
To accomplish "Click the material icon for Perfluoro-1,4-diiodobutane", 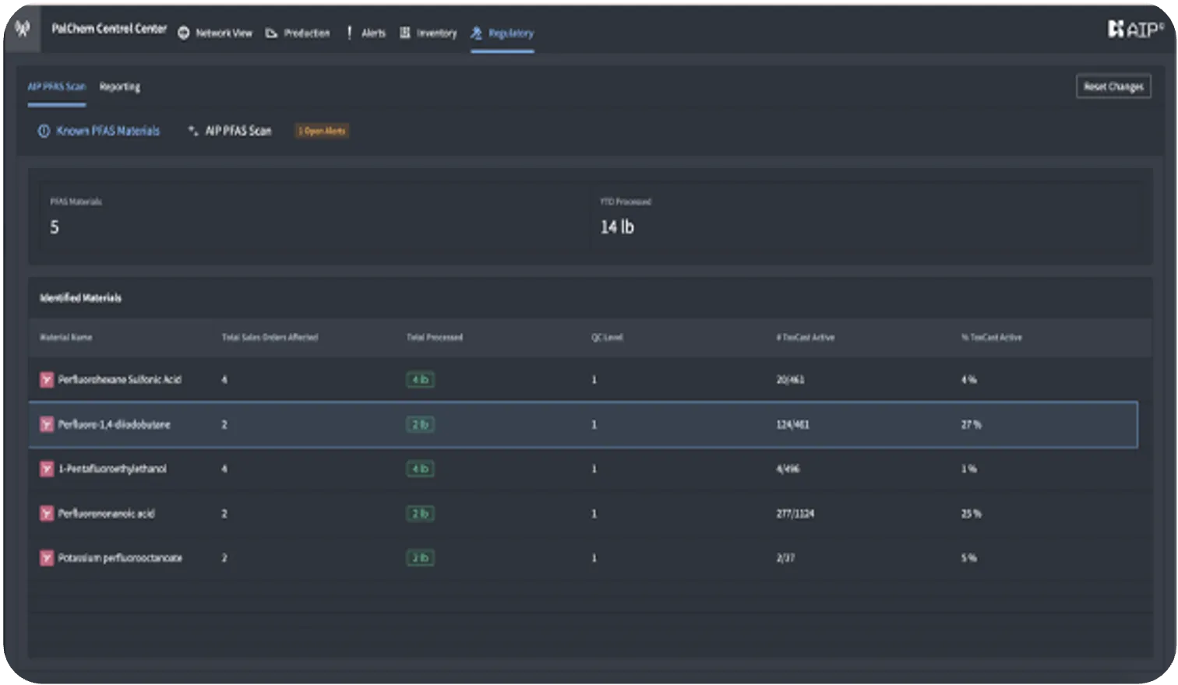I will (x=47, y=424).
